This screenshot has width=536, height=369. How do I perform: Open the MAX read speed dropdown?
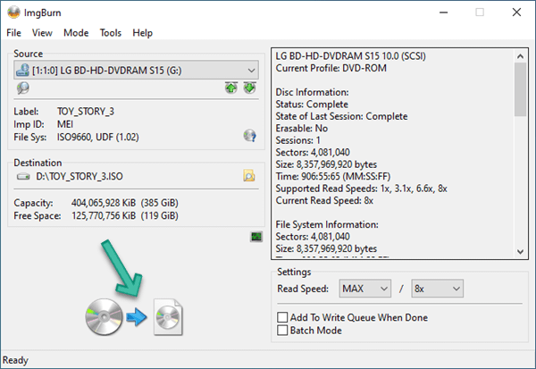point(364,289)
